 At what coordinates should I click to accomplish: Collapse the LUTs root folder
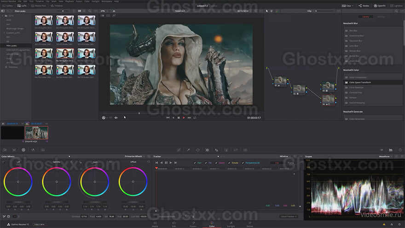[x=3, y=16]
